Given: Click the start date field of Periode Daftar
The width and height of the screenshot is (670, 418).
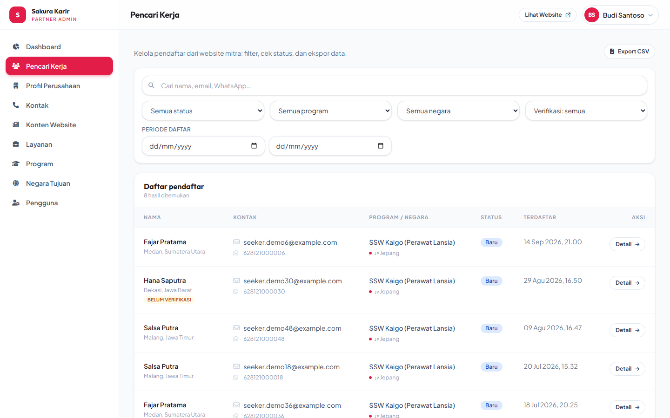Looking at the screenshot, I should 203,146.
